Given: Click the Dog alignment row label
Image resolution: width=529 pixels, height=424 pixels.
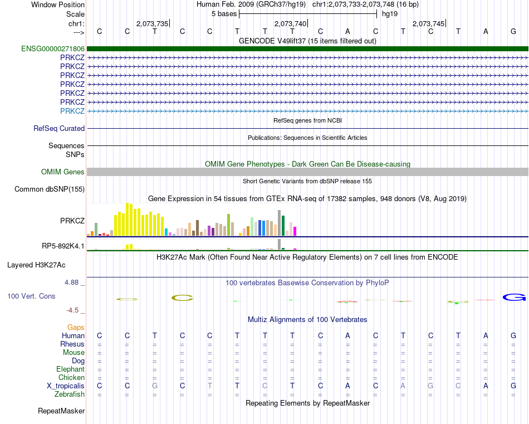Looking at the screenshot, I should [x=79, y=361].
